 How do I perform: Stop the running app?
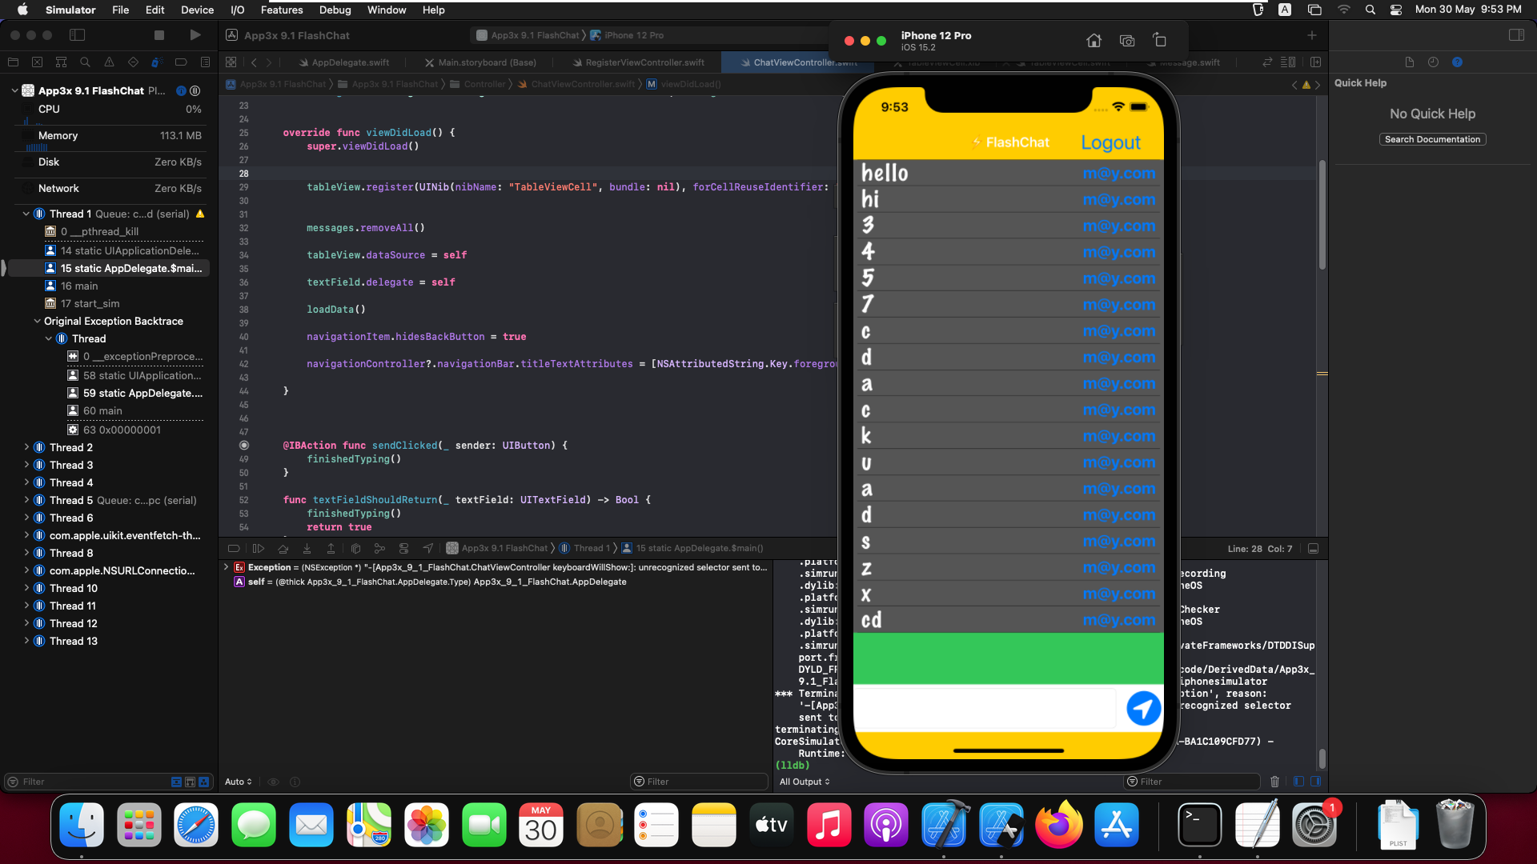click(x=159, y=35)
